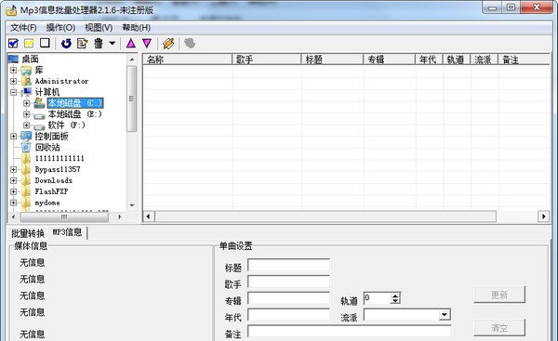Click the 歌手 input field
This screenshot has width=558, height=341.
click(x=288, y=282)
